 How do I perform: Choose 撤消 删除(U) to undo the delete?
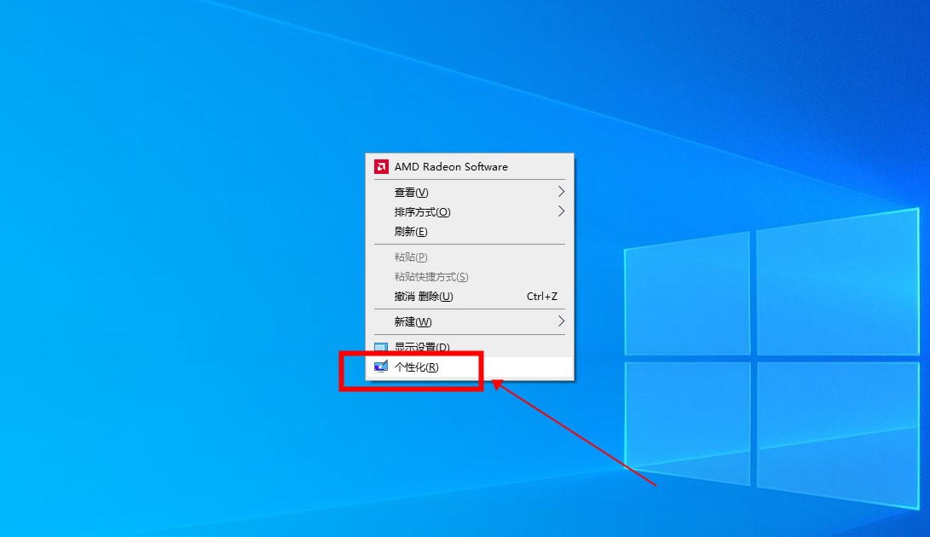[469, 296]
